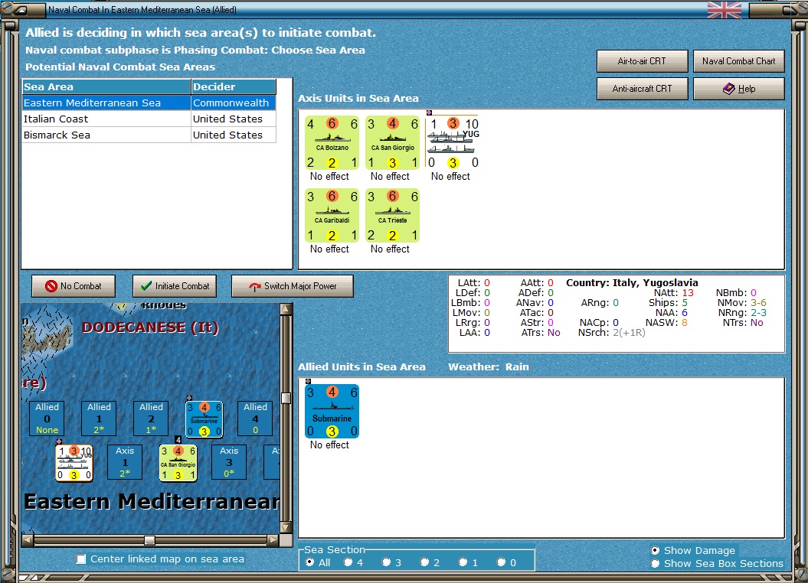808x583 pixels.
Task: Click the map scroll left arrow
Action: click(x=28, y=540)
